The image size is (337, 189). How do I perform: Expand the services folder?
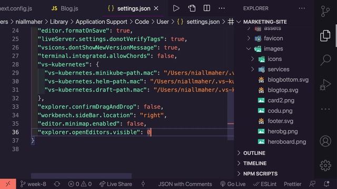tap(279, 69)
